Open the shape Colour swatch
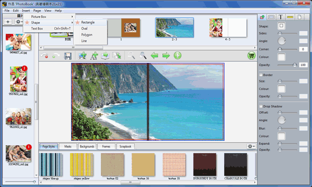312x187 pixels. (281, 57)
